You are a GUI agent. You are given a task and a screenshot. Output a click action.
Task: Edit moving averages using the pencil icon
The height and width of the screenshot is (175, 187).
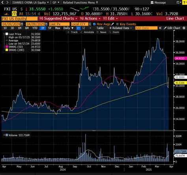coord(112,24)
